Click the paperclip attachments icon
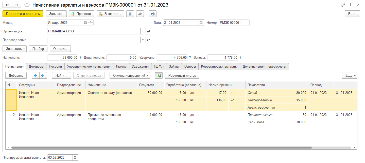Image resolution: width=365 pixels, height=163 pixels. coord(140,14)
